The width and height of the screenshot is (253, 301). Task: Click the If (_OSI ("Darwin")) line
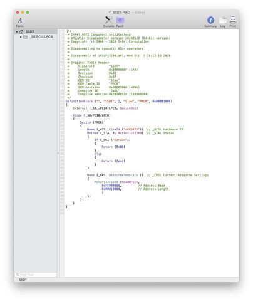point(112,140)
